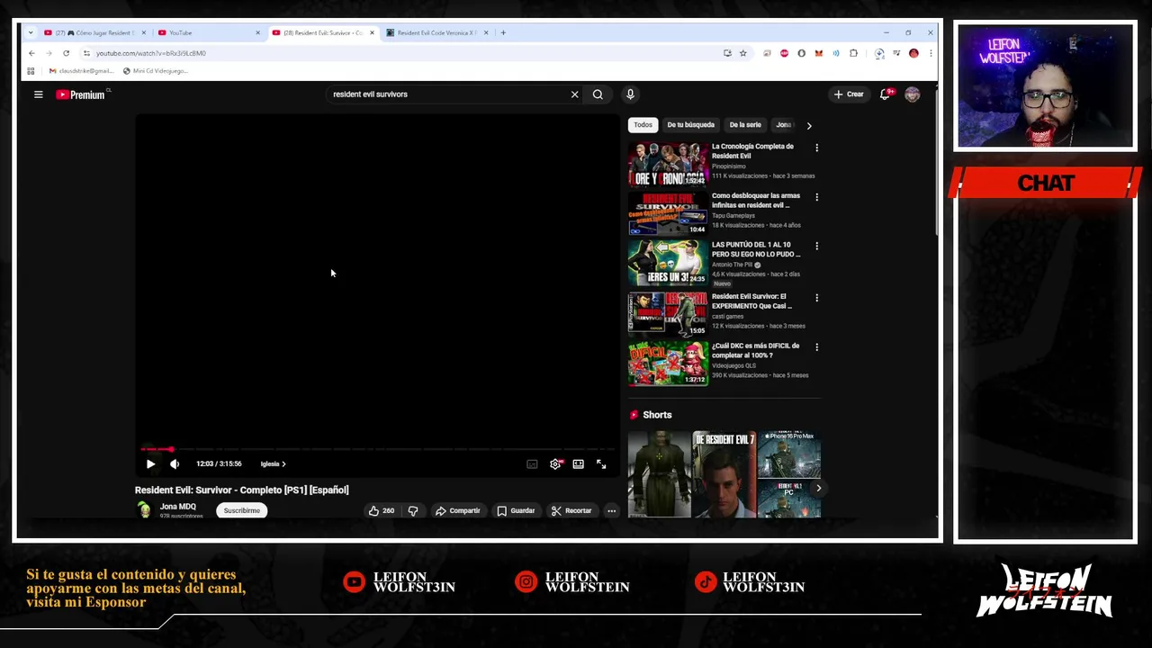Play the video
The height and width of the screenshot is (648, 1152).
pyautogui.click(x=150, y=464)
